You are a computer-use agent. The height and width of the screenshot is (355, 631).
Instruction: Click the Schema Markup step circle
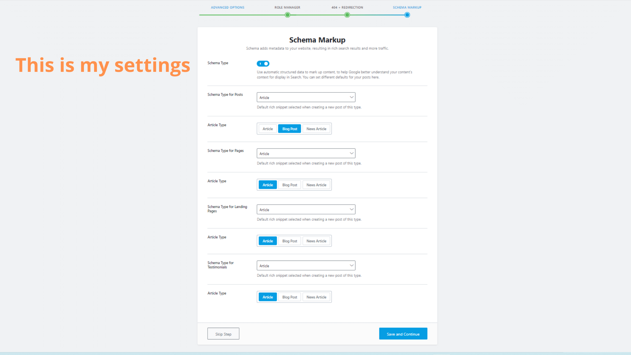[407, 15]
